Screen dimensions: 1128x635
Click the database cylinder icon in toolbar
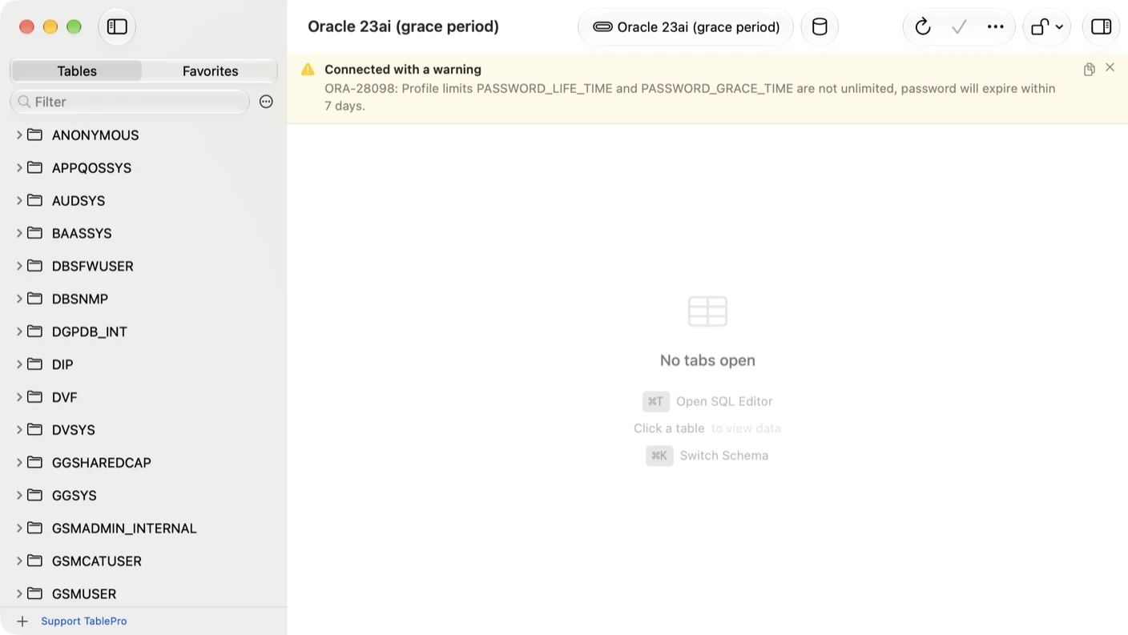(820, 26)
